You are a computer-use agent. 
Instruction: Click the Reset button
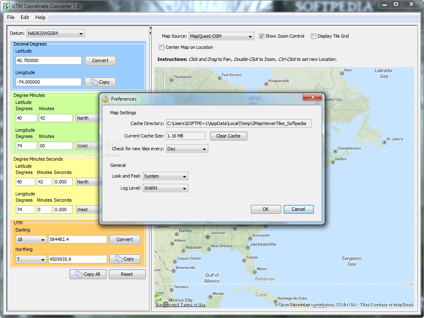coord(127,274)
